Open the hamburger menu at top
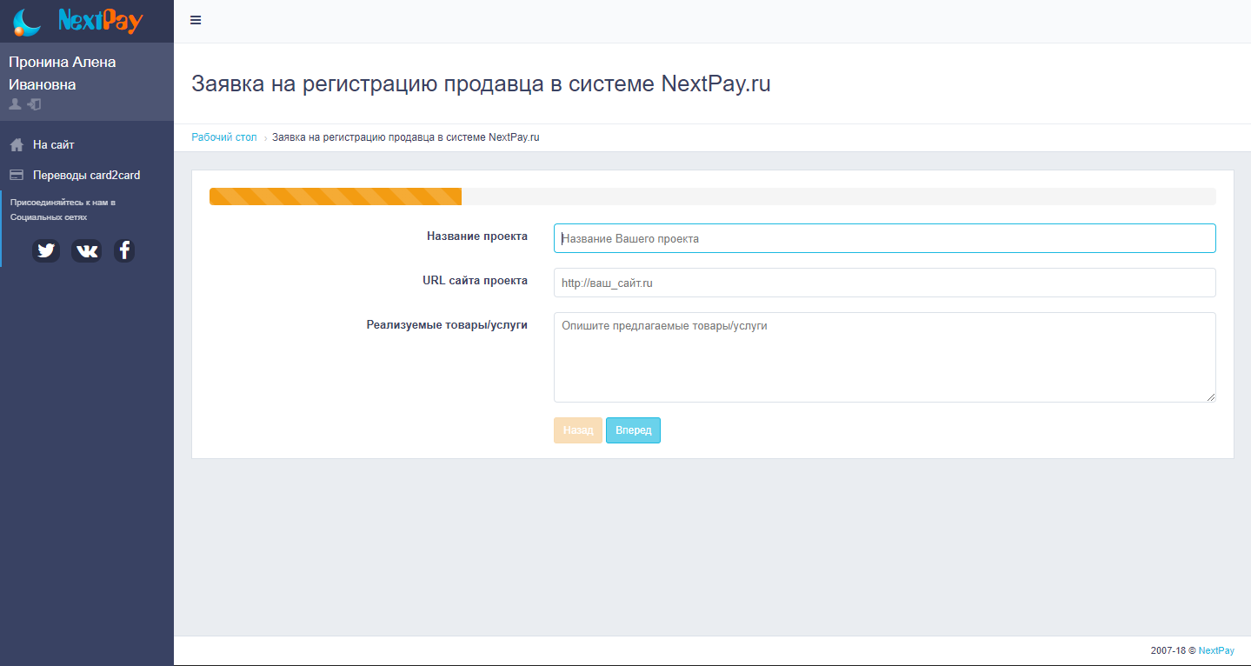The width and height of the screenshot is (1251, 666). pos(195,19)
